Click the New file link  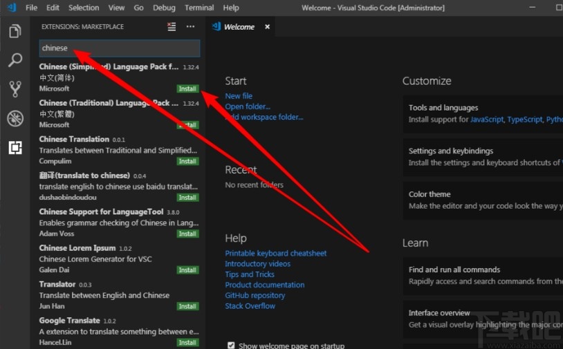[239, 96]
